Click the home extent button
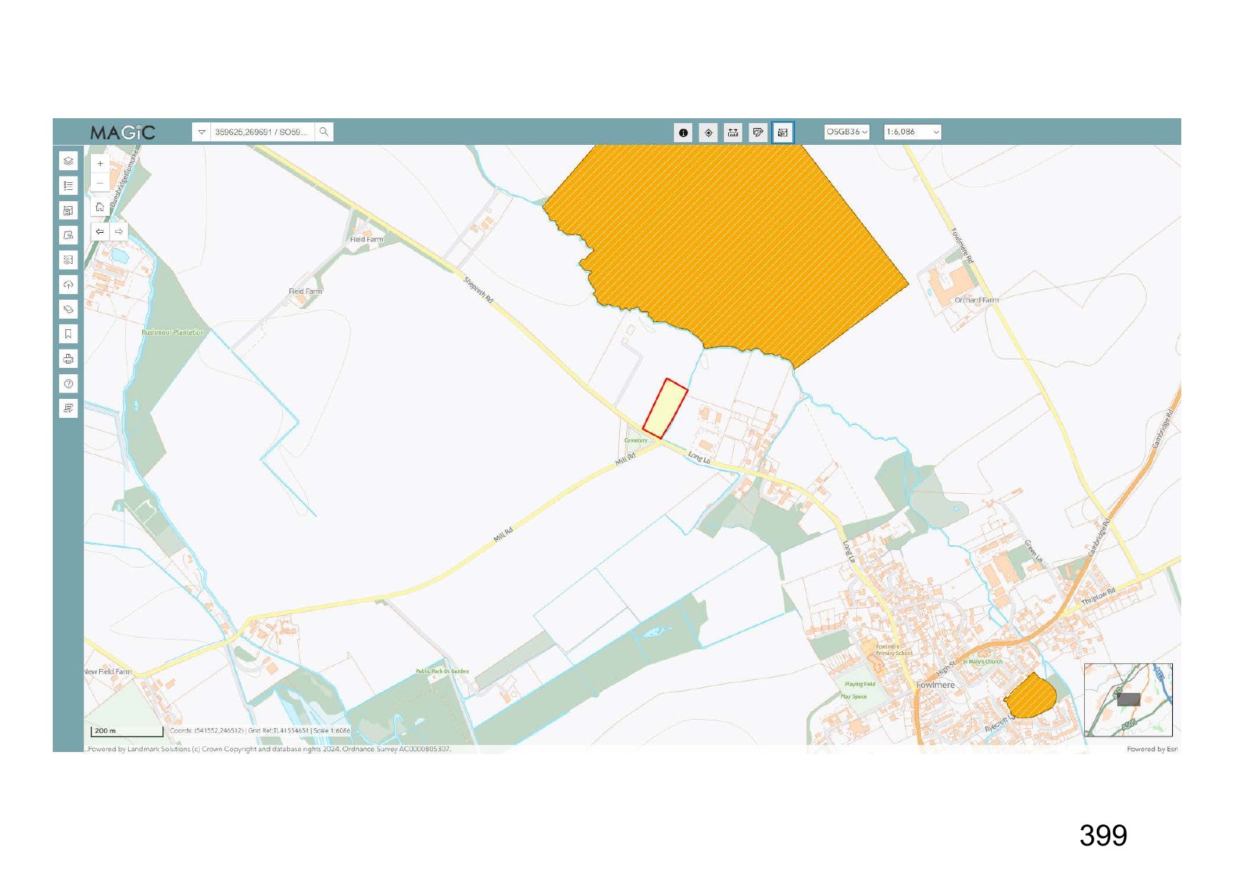1234x873 pixels. pos(100,207)
